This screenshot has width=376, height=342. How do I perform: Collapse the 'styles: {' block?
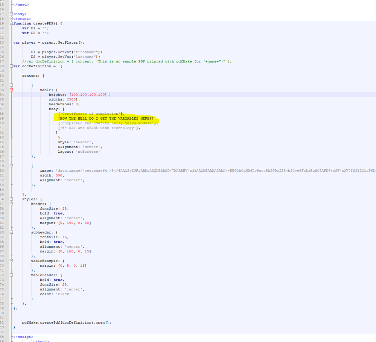click(11, 199)
